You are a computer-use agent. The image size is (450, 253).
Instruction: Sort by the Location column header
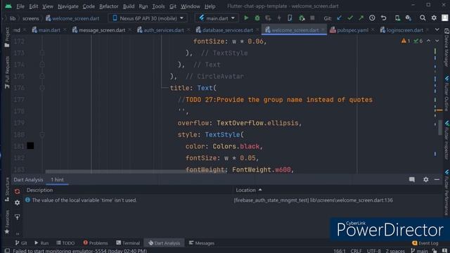tap(248, 190)
